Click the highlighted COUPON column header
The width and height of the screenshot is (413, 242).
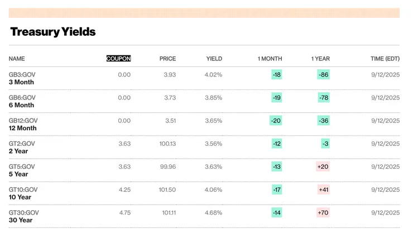(118, 59)
